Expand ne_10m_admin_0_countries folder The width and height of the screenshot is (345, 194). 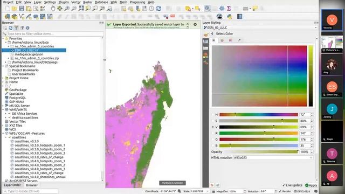[x=9, y=46]
